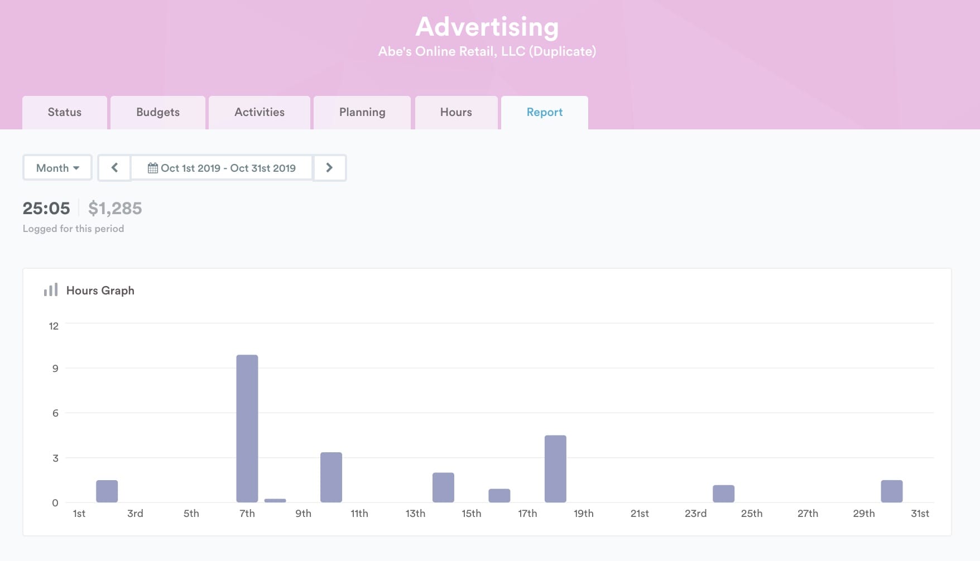Click the tallest bar on the 7th

click(247, 428)
